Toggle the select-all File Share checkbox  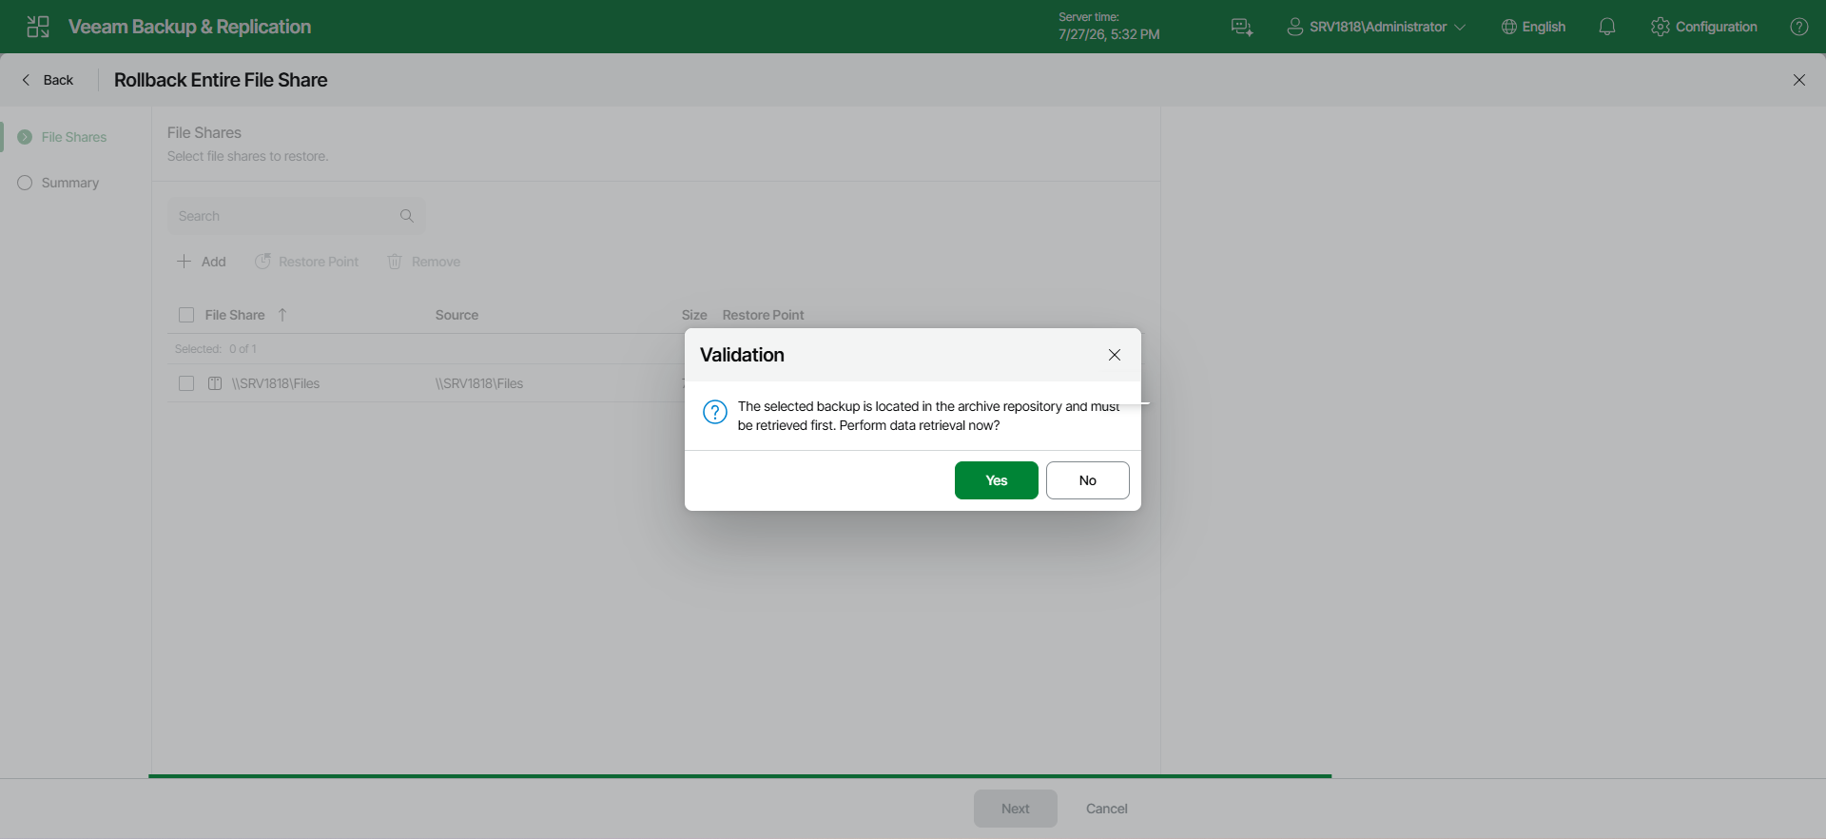[186, 315]
